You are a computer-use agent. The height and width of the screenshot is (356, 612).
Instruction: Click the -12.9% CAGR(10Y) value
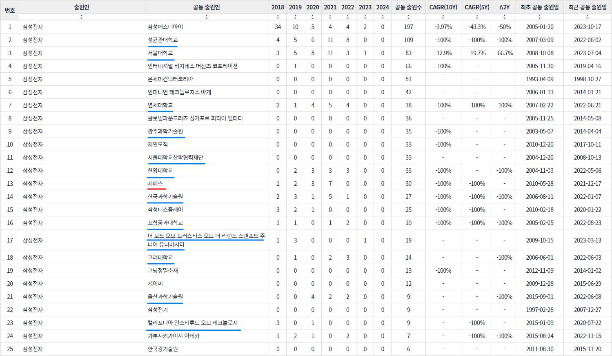click(443, 53)
